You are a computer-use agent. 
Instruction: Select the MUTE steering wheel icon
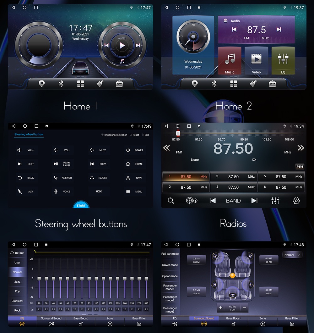pos(92,150)
